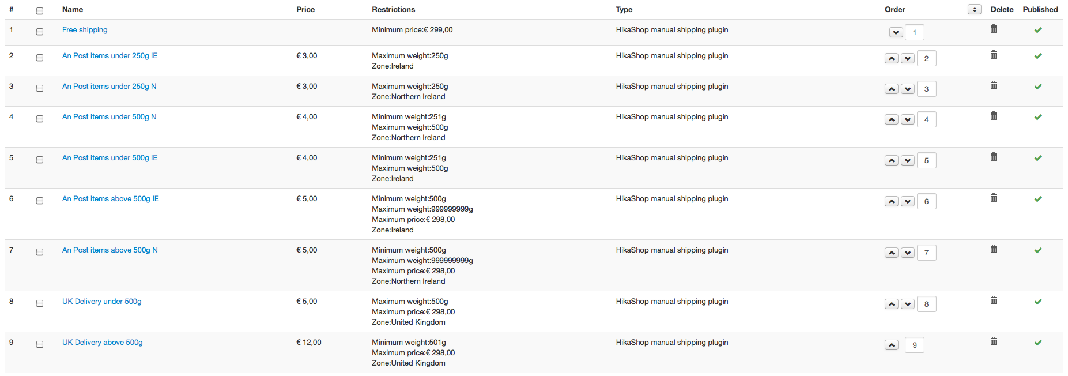Viewport: 1068px width, 376px height.
Task: Click the save order button beside Order header
Action: [x=974, y=9]
